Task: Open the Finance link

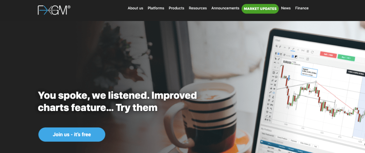Action: click(x=302, y=8)
